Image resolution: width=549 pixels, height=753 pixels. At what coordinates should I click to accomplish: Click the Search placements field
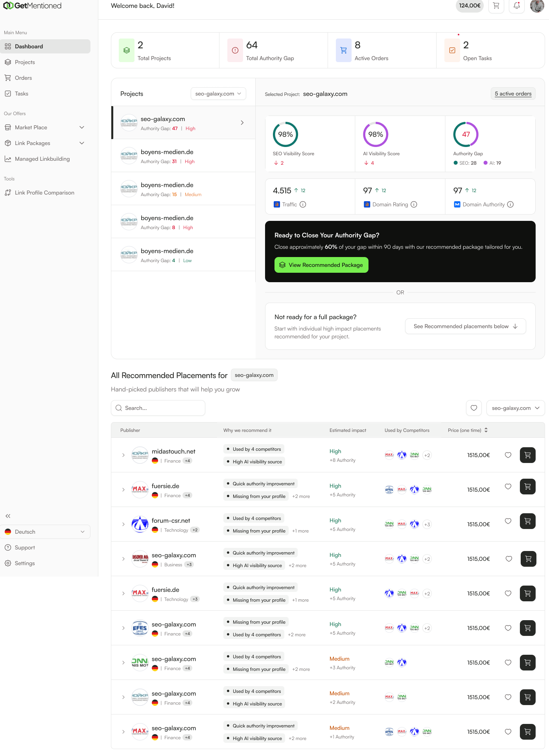tap(158, 408)
